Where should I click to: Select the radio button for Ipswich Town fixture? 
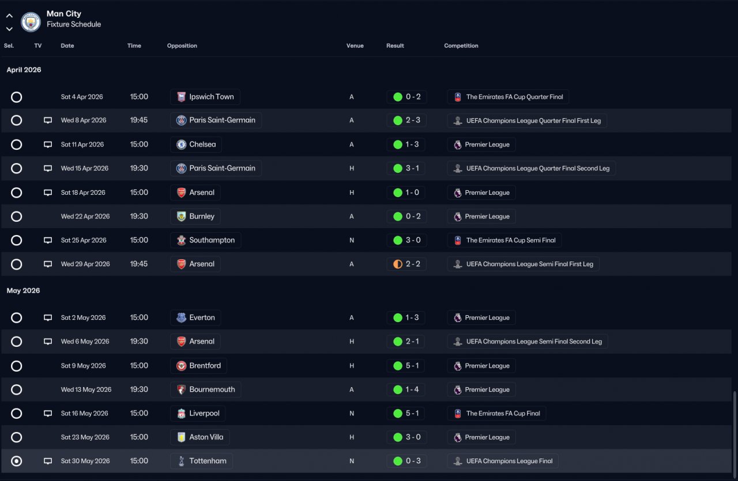pyautogui.click(x=16, y=97)
